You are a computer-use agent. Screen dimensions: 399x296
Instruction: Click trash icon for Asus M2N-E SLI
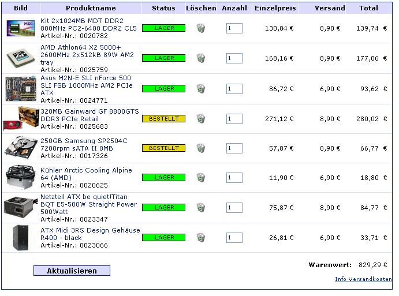[201, 88]
